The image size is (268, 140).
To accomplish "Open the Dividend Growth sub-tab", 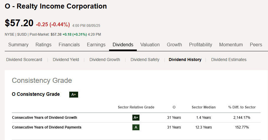I will (x=105, y=60).
